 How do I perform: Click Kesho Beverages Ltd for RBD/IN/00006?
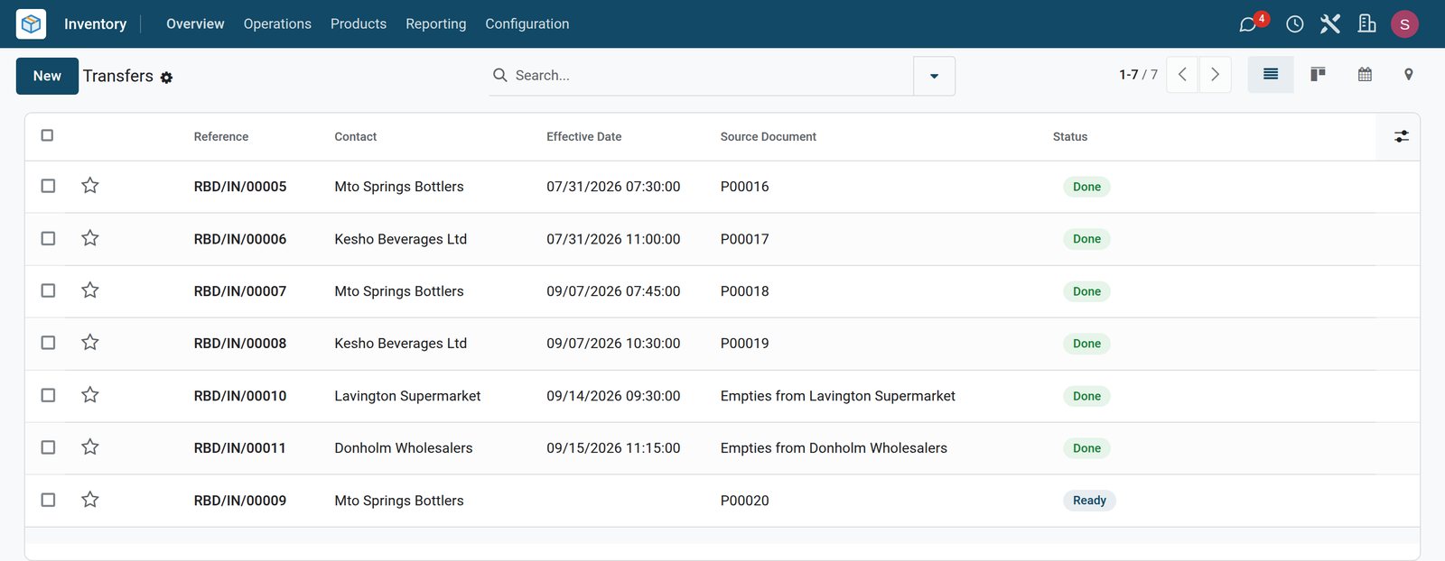(x=401, y=239)
